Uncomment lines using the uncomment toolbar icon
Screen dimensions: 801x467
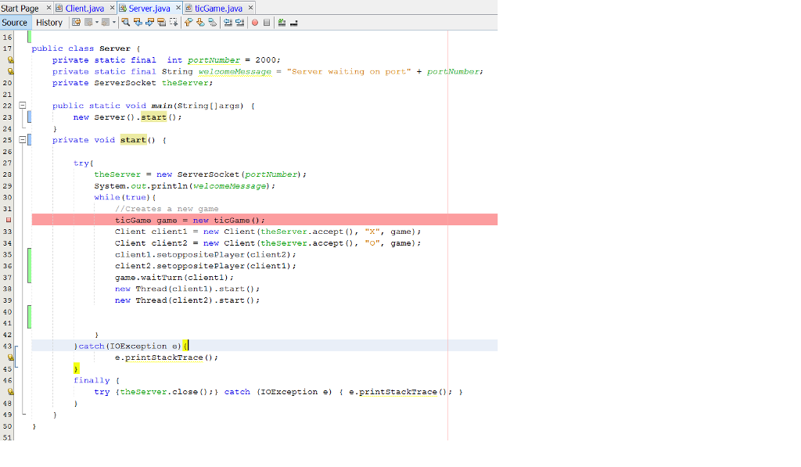(293, 22)
